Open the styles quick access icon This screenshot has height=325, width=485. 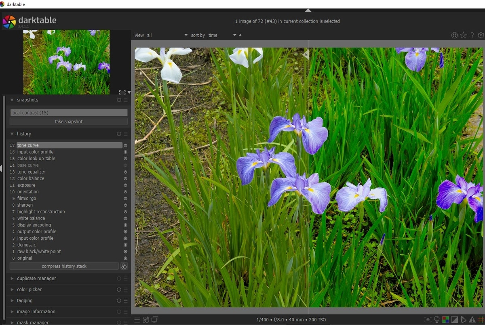pyautogui.click(x=146, y=320)
